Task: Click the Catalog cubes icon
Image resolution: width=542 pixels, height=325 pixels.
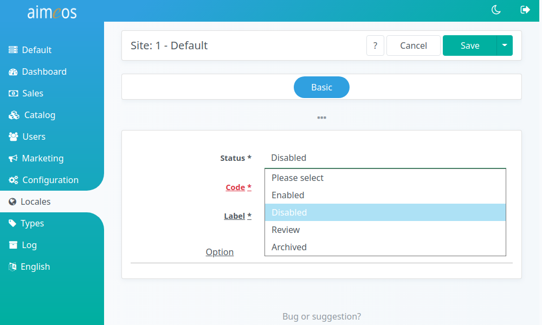Action: pyautogui.click(x=14, y=115)
